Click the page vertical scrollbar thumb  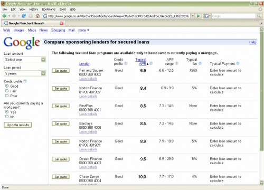click(x=261, y=91)
